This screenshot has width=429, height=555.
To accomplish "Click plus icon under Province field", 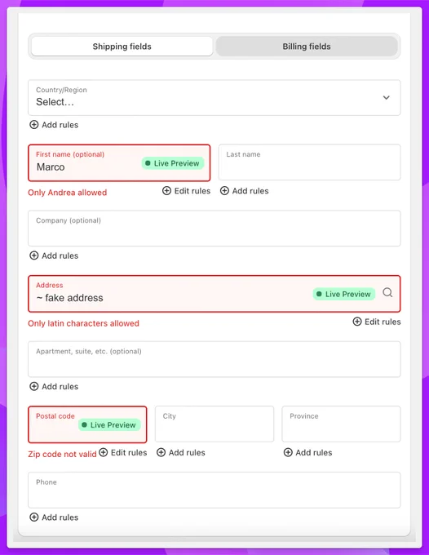I will coord(288,452).
